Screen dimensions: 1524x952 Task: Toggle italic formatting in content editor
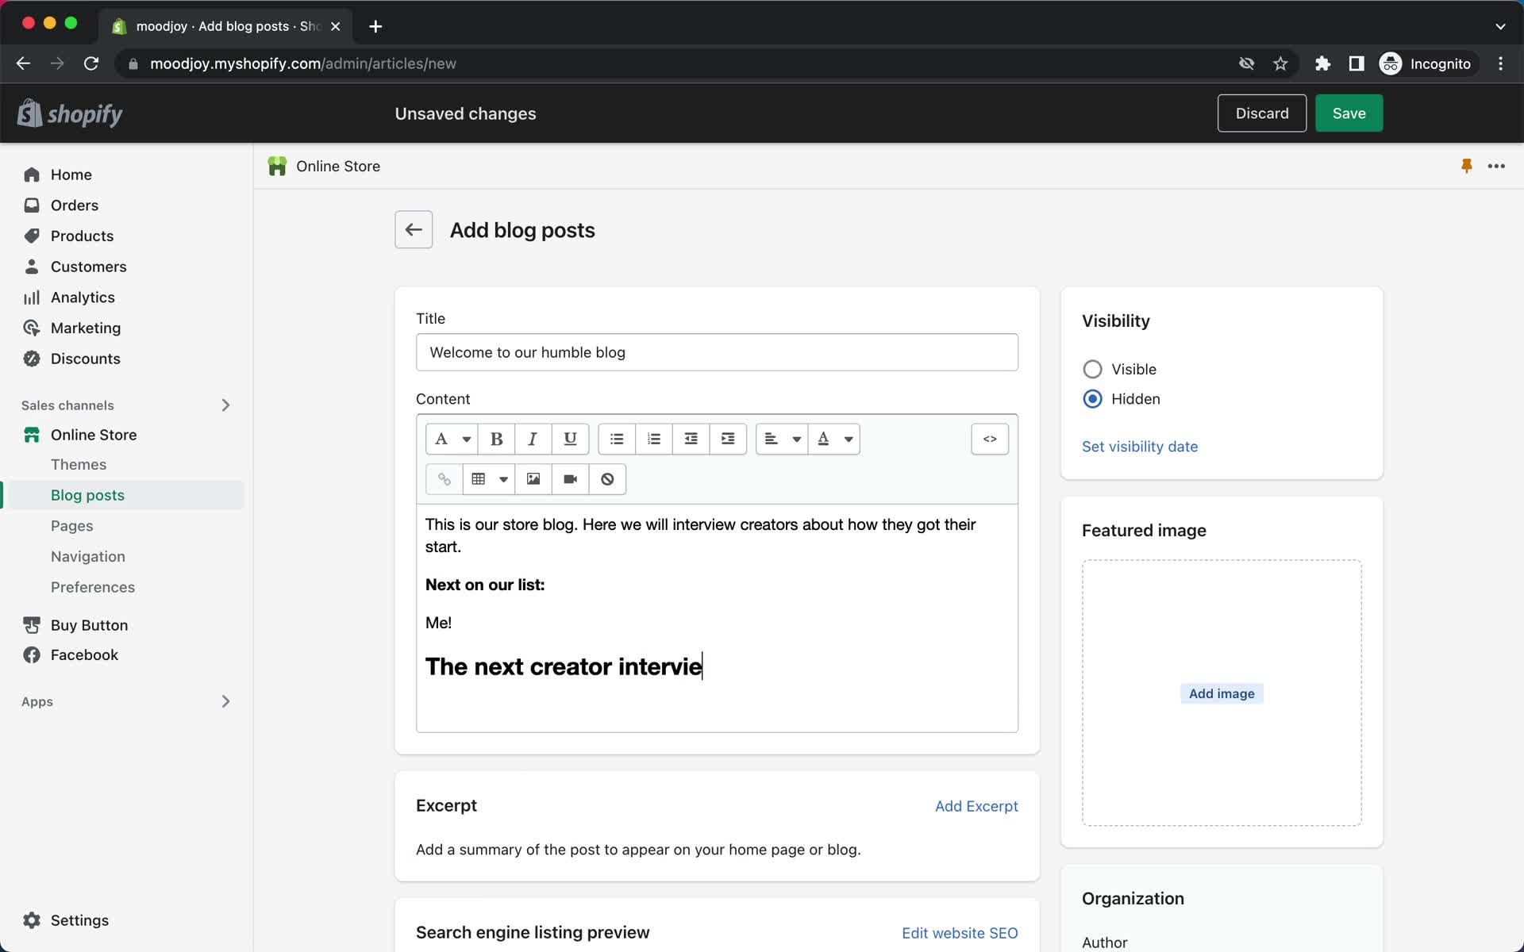pos(533,439)
